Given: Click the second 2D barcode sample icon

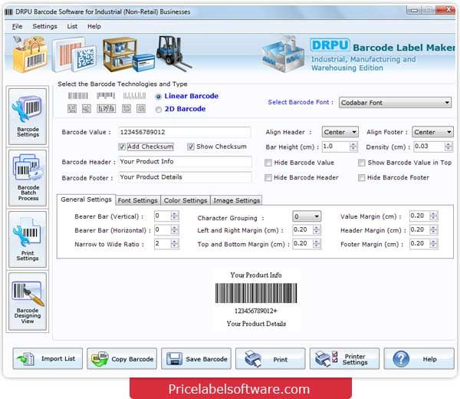Looking at the screenshot, I should point(86,109).
